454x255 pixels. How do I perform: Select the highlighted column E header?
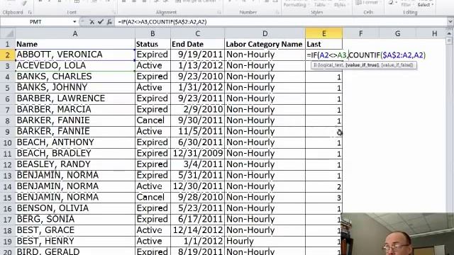click(323, 33)
